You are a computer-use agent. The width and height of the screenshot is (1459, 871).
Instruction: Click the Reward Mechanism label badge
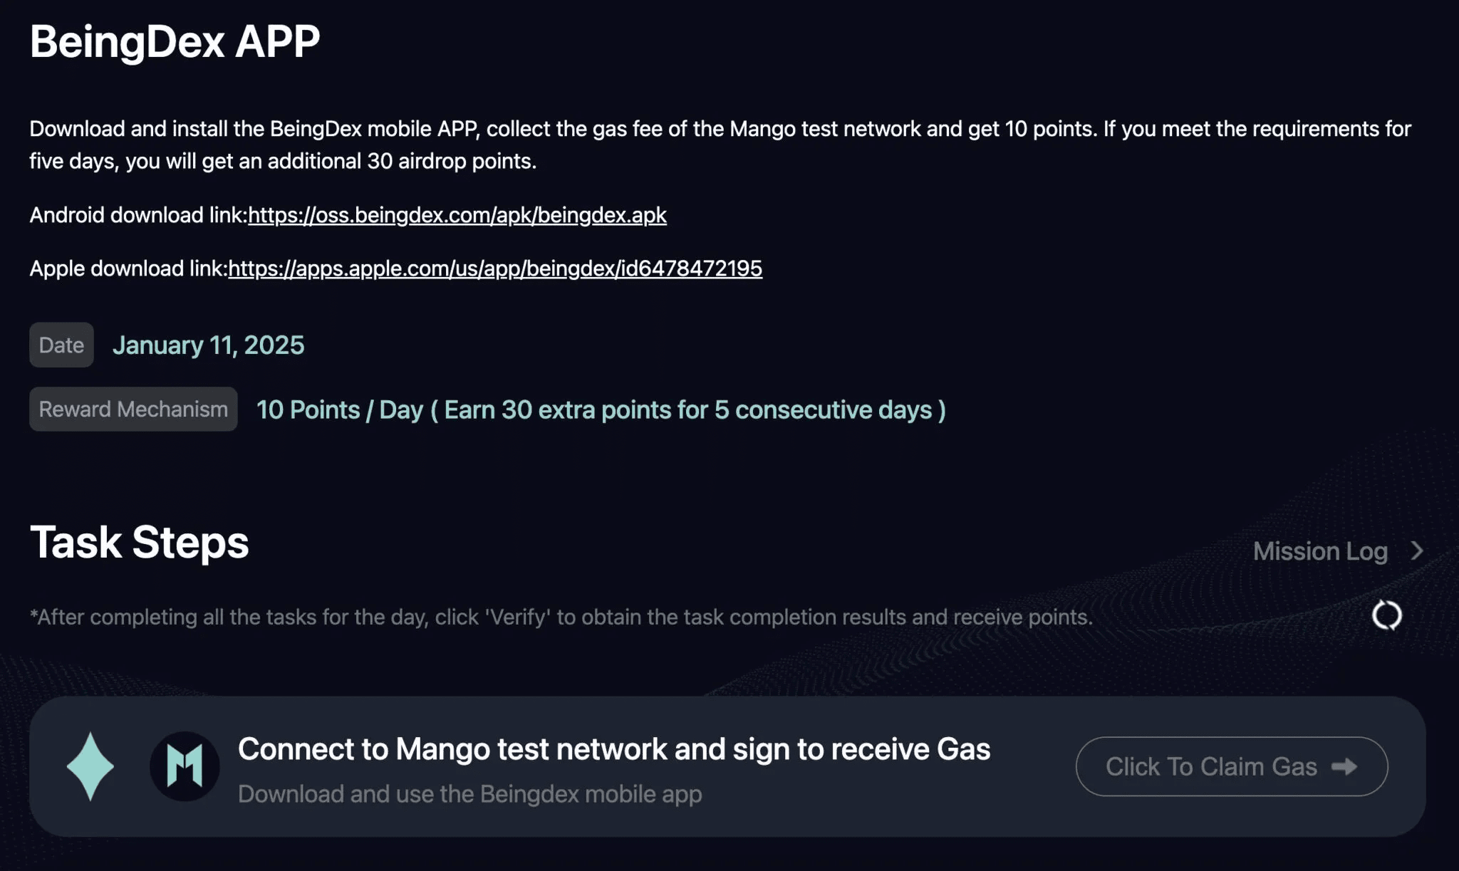pyautogui.click(x=133, y=409)
